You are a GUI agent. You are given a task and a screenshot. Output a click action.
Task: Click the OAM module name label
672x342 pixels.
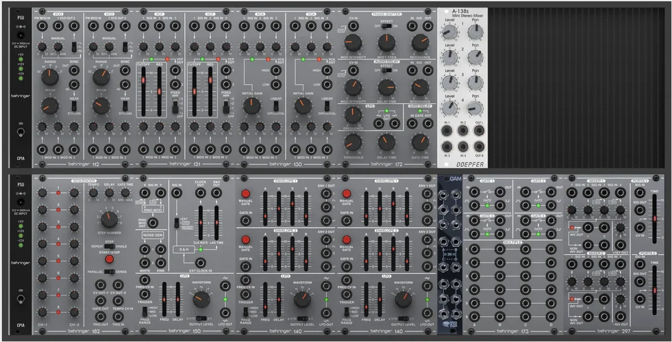(456, 179)
